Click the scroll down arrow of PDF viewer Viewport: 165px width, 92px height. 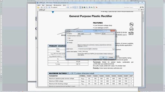143,86
